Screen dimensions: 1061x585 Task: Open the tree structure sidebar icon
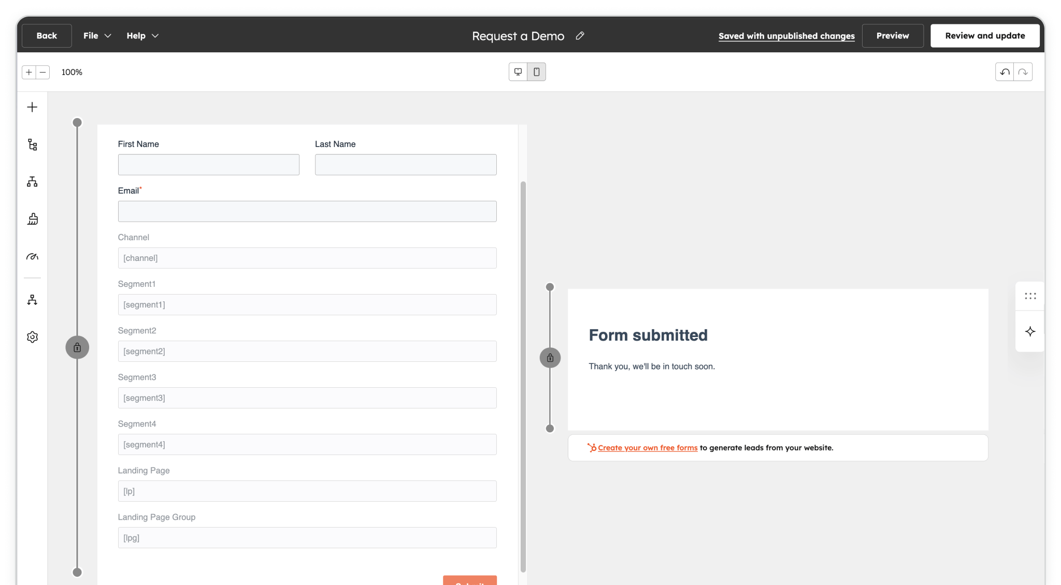click(x=32, y=144)
